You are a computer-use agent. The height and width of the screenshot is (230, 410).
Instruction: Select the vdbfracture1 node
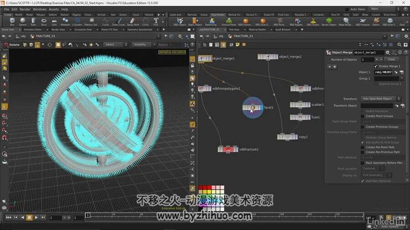coord(228,150)
